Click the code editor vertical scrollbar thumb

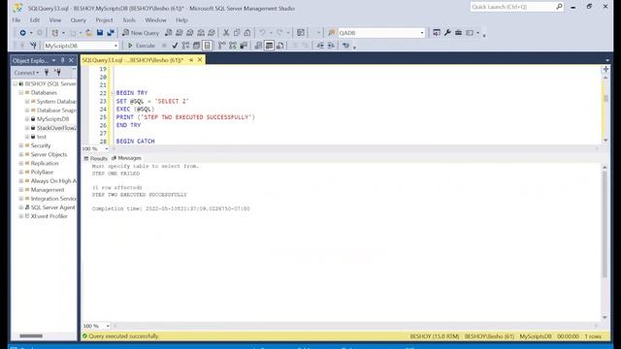[x=605, y=98]
